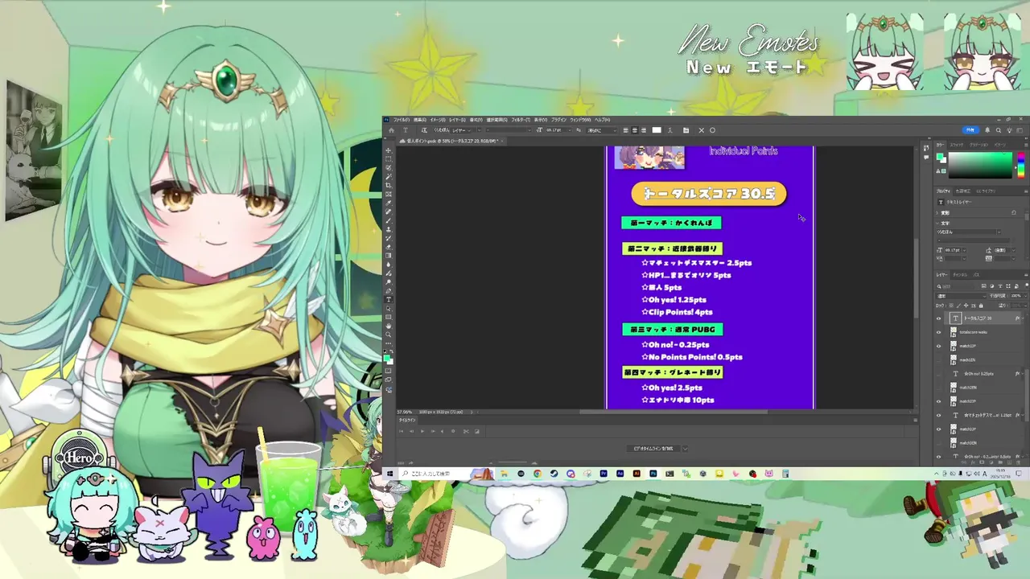
Task: Open layer blend mode dropdown 通常
Action: pos(962,296)
